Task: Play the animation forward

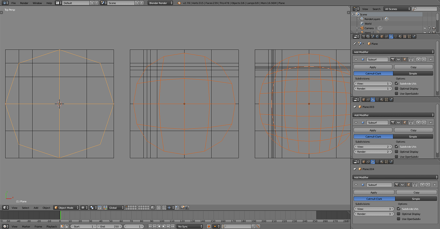Action: [164, 226]
